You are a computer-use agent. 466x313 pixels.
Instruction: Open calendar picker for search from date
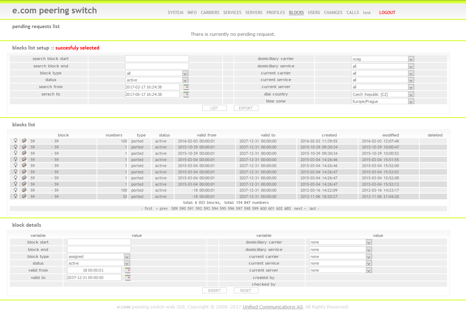[x=186, y=87]
